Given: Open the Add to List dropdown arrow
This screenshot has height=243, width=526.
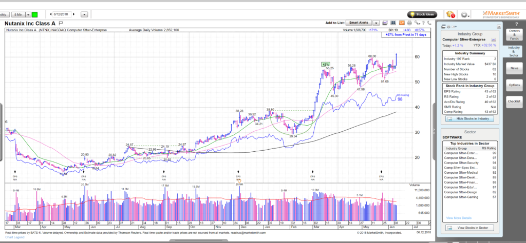Looking at the screenshot, I should [x=376, y=23].
